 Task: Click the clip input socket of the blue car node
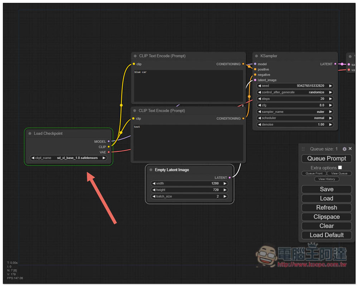pyautogui.click(x=134, y=64)
